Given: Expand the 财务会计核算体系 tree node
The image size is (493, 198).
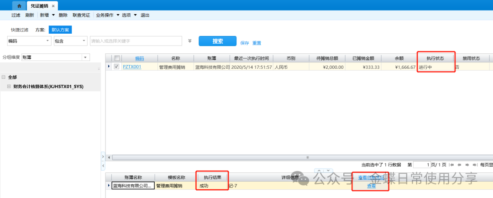Looking at the screenshot, I should (x=9, y=86).
